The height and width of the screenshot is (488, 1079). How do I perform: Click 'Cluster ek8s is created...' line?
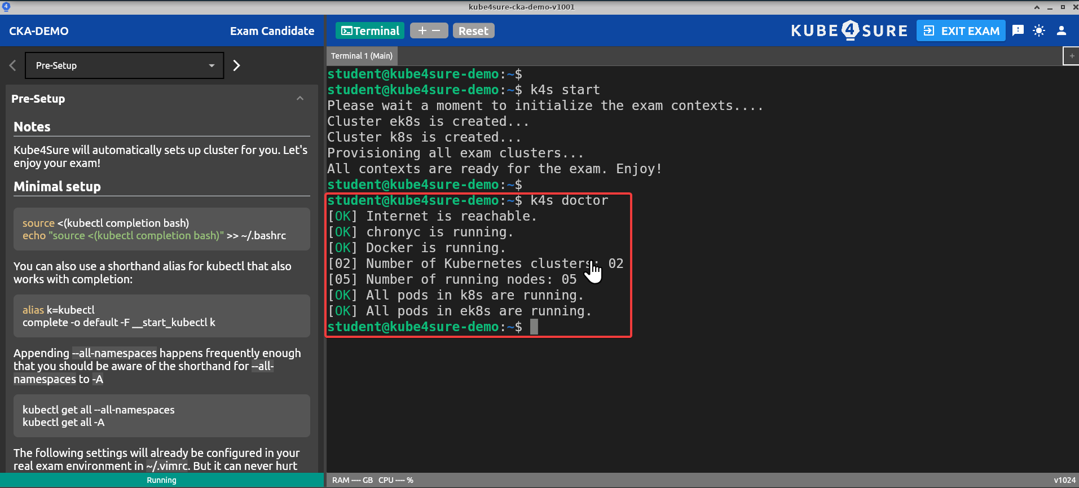[x=428, y=121]
